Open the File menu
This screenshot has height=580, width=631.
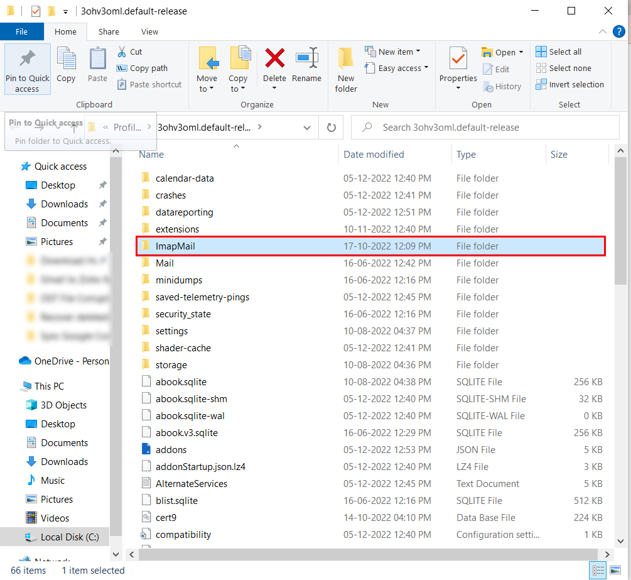coord(22,31)
